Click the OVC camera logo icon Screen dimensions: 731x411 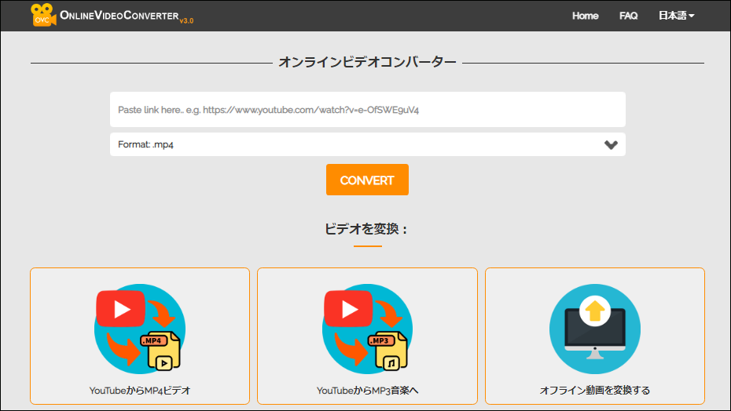coord(43,16)
